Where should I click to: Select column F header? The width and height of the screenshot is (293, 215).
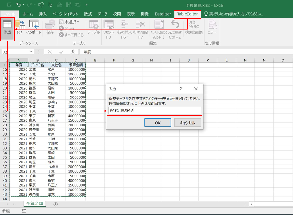pos(114,61)
